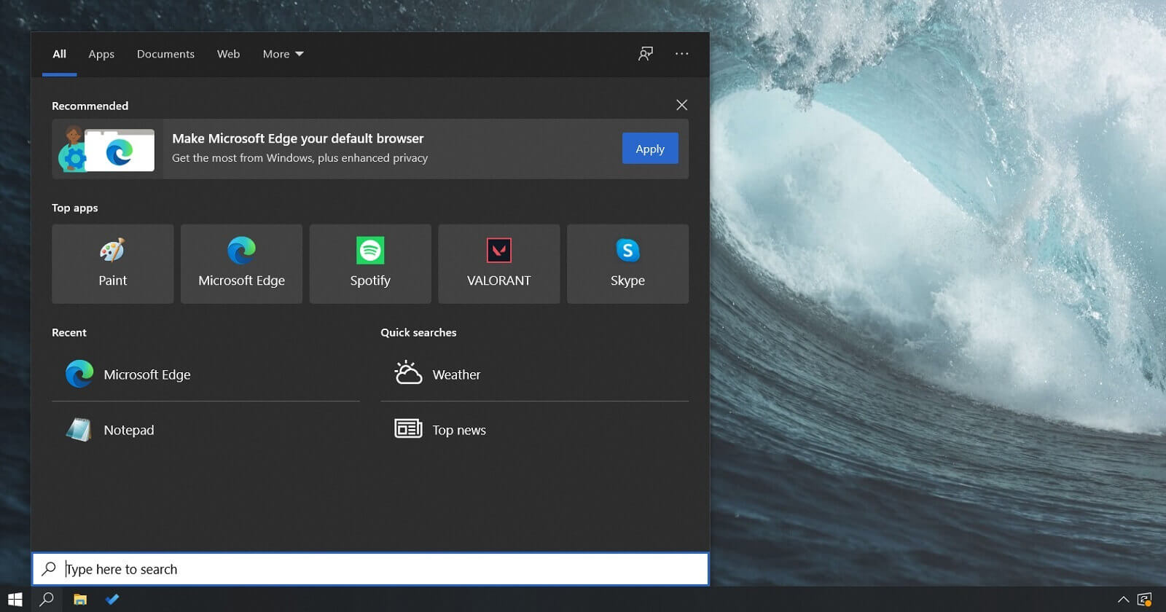This screenshot has height=612, width=1166.
Task: Dismiss the Recommended section
Action: tap(681, 105)
